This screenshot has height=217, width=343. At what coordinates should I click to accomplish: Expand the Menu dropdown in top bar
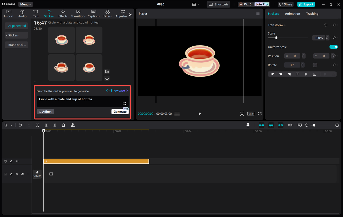click(x=25, y=4)
